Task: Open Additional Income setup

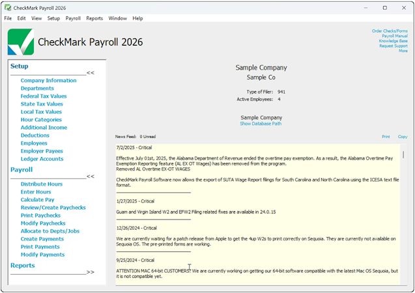Action: click(x=44, y=128)
